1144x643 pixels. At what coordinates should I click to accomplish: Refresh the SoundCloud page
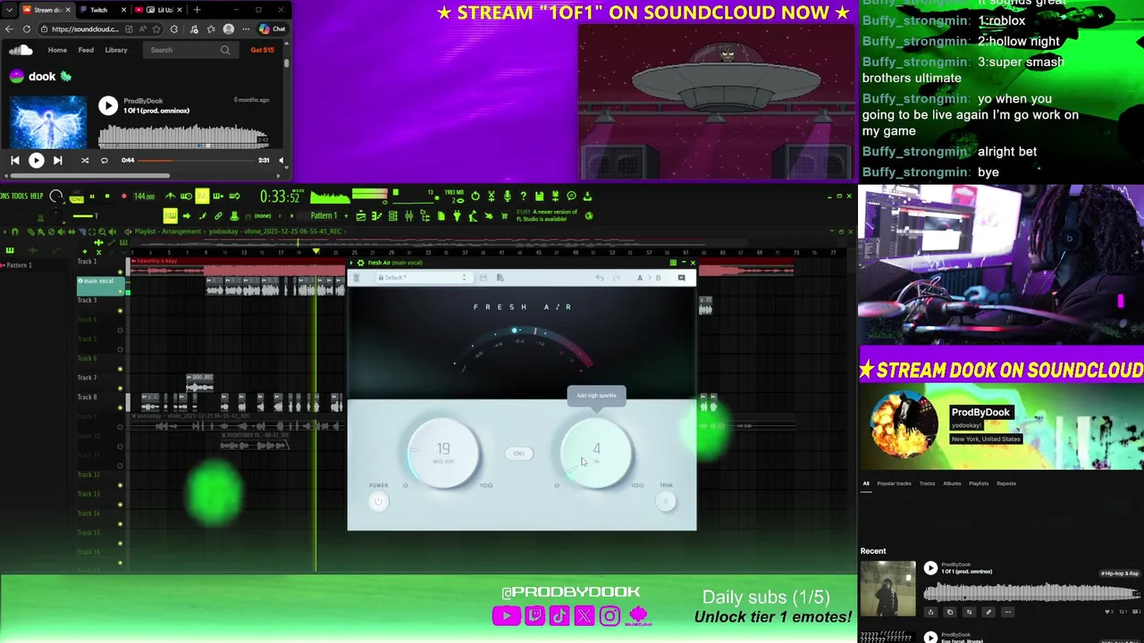27,29
